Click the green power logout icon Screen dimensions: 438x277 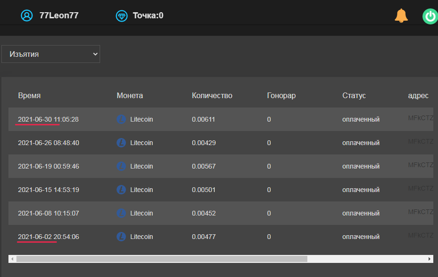430,16
